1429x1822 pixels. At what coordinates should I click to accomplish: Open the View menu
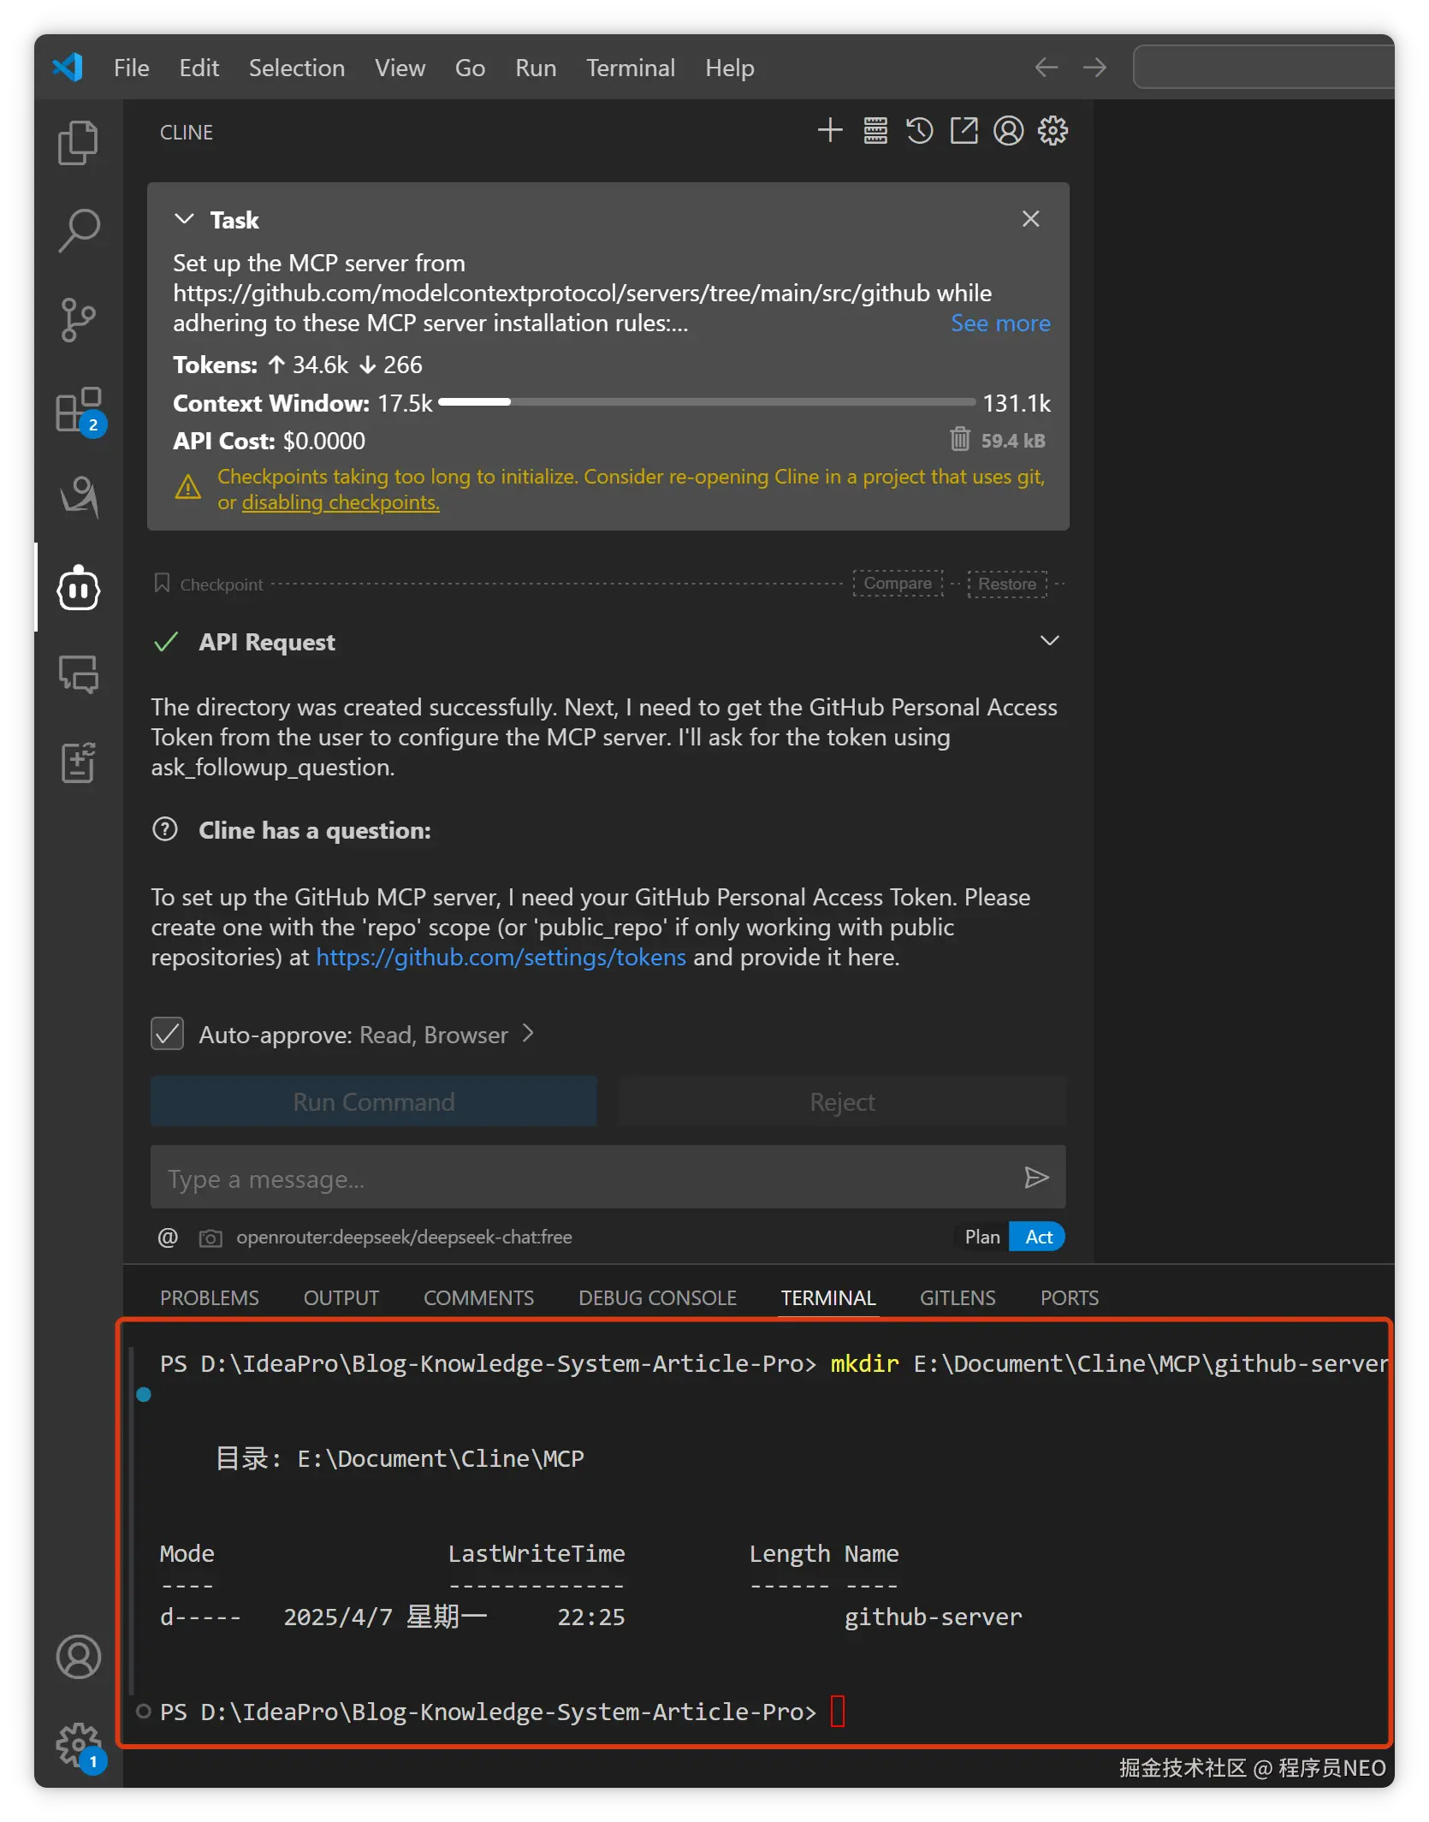coord(400,68)
